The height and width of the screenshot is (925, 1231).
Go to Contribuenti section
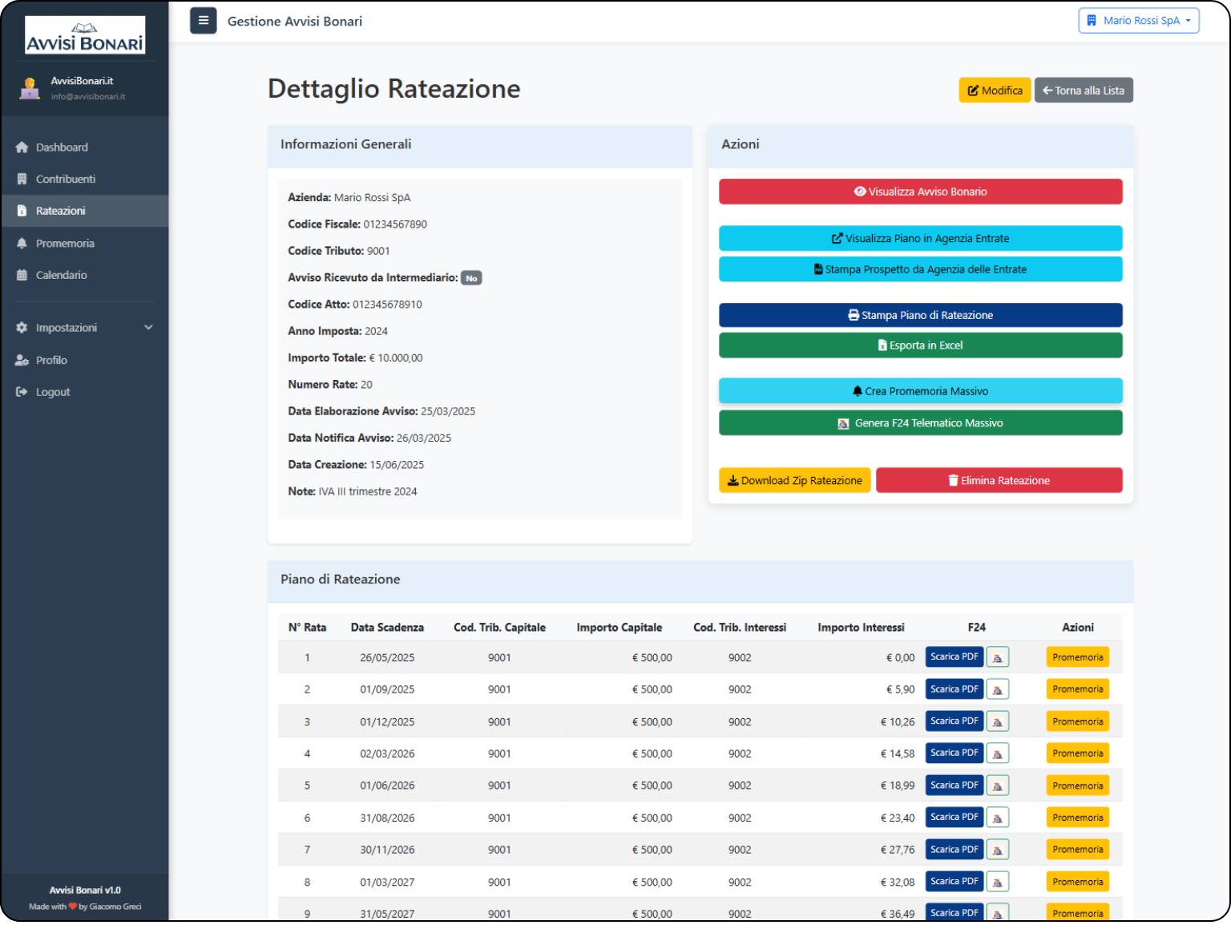[65, 180]
